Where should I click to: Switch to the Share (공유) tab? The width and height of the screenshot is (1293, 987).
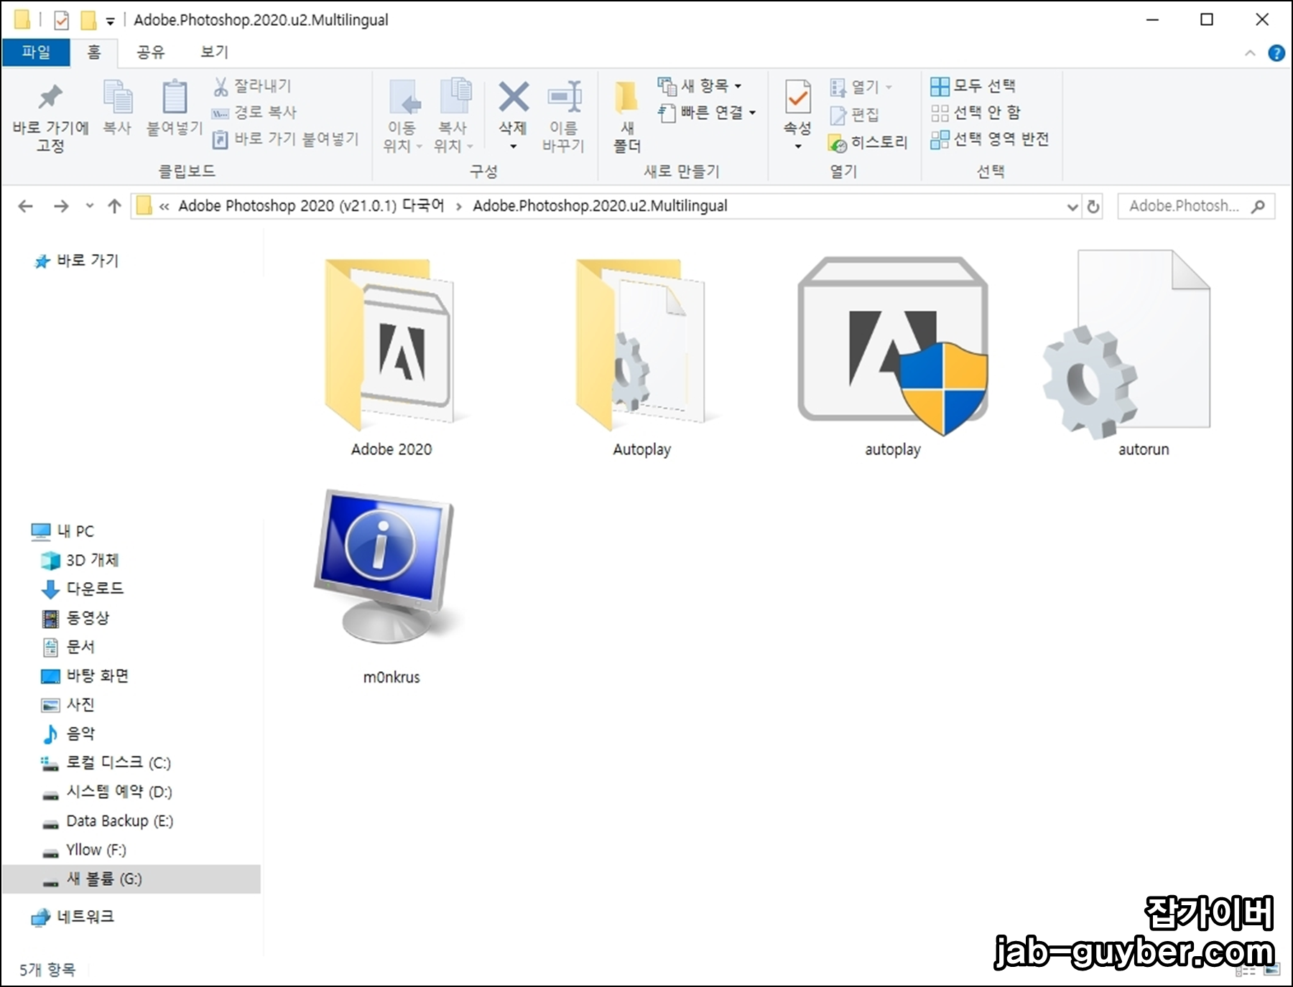(150, 52)
